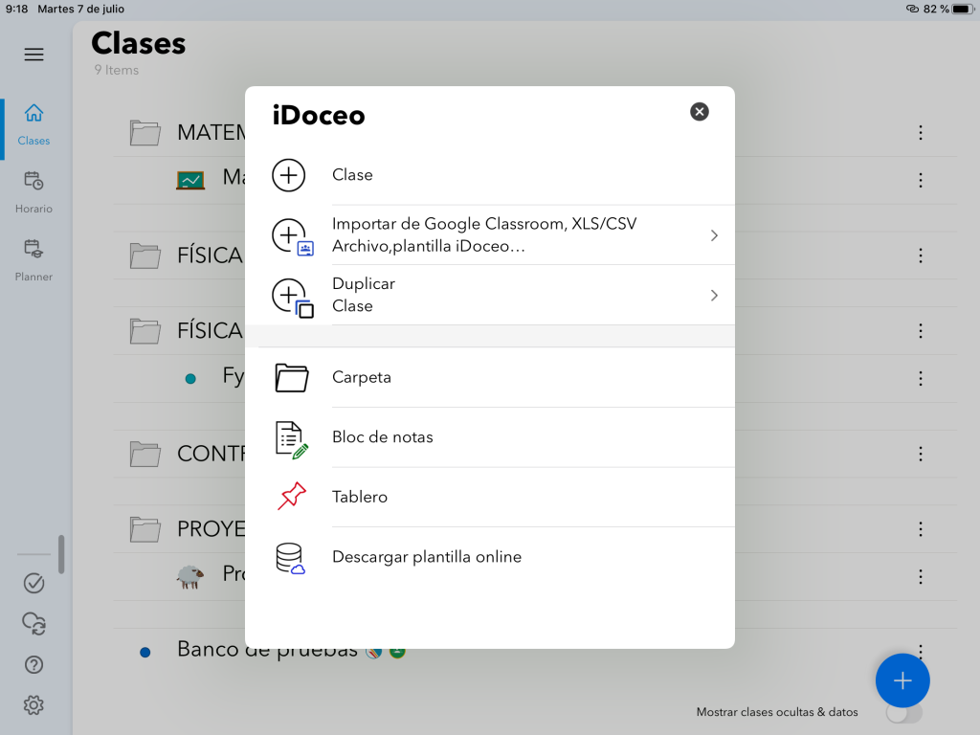This screenshot has height=735, width=980.
Task: Select the Tablero pin option
Action: pos(489,497)
